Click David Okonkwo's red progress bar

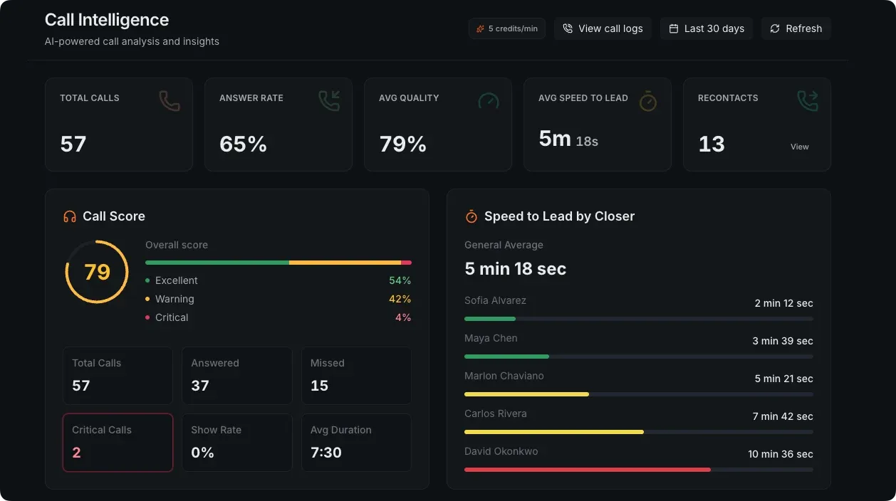588,470
